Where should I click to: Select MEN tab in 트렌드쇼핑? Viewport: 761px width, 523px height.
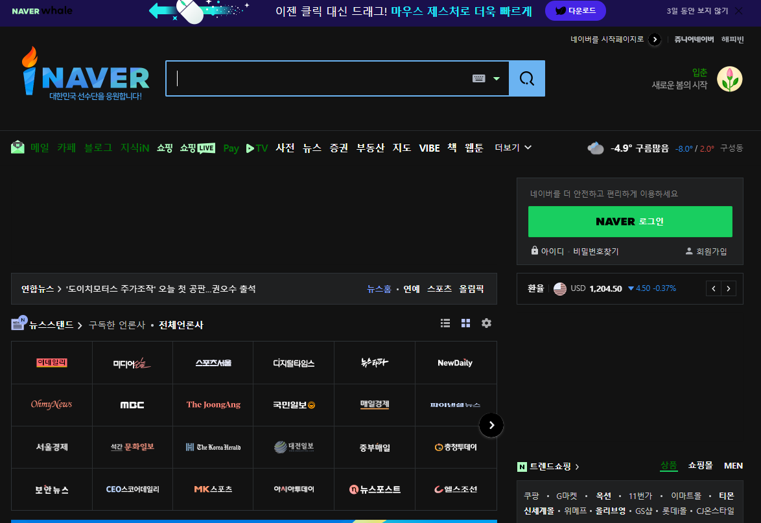(733, 466)
